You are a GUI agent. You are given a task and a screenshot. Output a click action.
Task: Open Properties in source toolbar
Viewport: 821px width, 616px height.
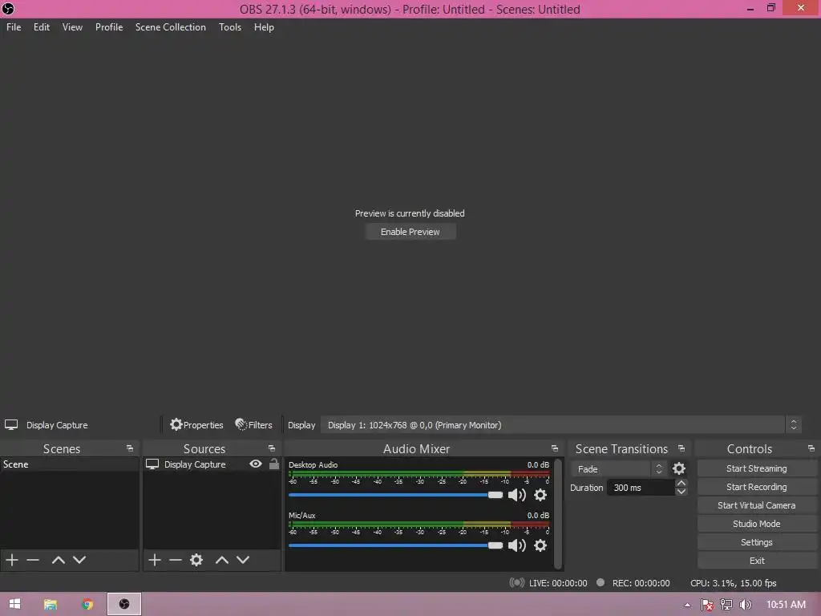click(197, 425)
